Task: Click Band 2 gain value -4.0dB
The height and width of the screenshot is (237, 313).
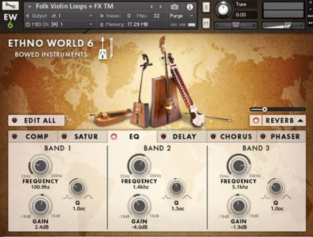Action: (140, 227)
